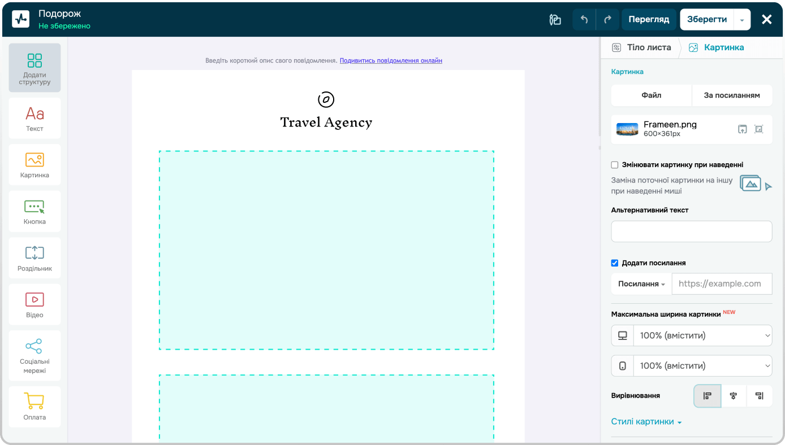The width and height of the screenshot is (785, 445).
Task: Click the Зберегти save button
Action: click(707, 19)
